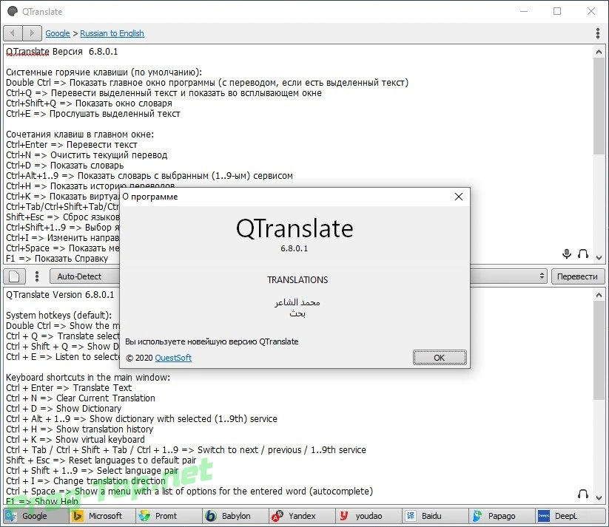Open the Auto-Detect source language dropdown
Image resolution: width=609 pixels, height=527 pixels.
tap(84, 276)
